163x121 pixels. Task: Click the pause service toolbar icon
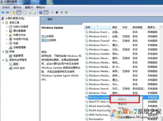[62, 13]
